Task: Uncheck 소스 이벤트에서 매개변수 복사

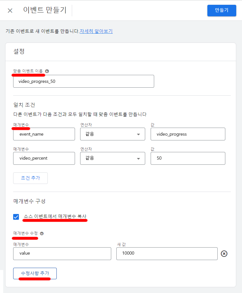Action: pyautogui.click(x=16, y=217)
